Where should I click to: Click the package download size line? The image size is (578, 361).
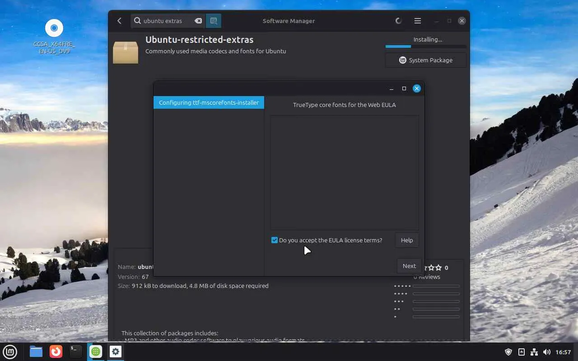click(x=193, y=286)
